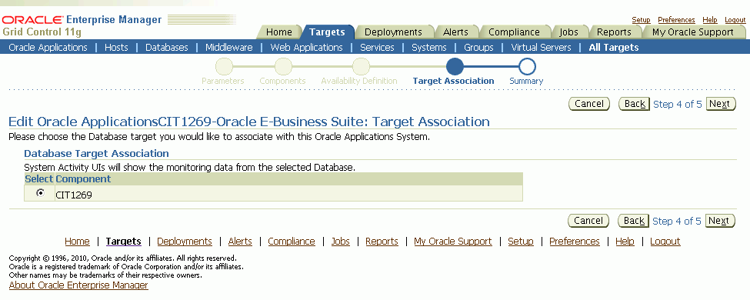The height and width of the screenshot is (300, 750).
Task: Open the Home tab
Action: (x=279, y=32)
